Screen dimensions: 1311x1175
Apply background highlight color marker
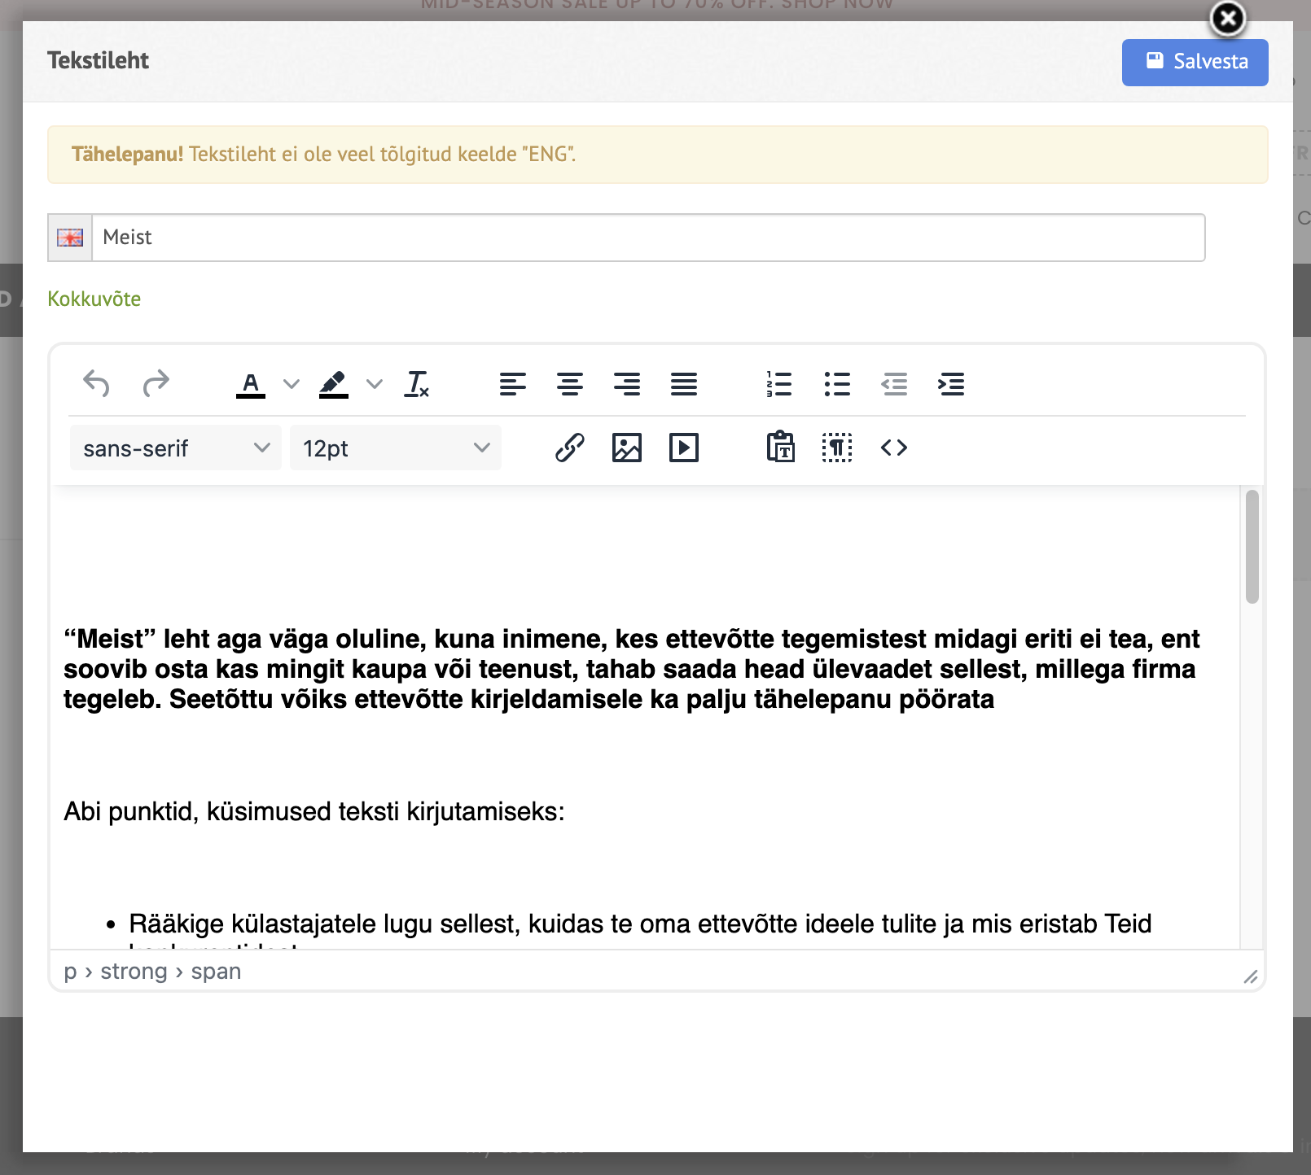334,383
